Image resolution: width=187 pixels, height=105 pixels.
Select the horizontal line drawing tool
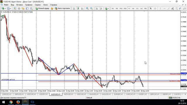165,8
